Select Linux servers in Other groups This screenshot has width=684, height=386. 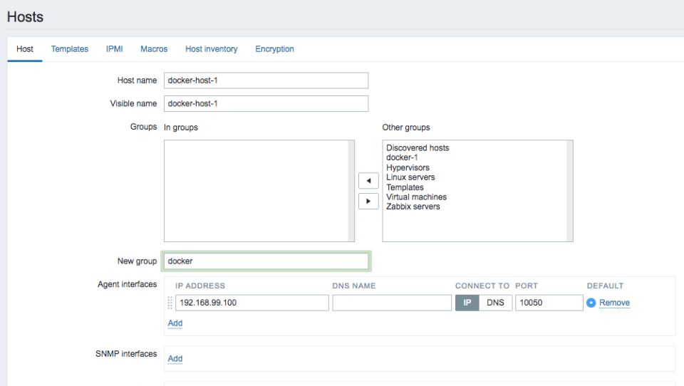coord(410,177)
